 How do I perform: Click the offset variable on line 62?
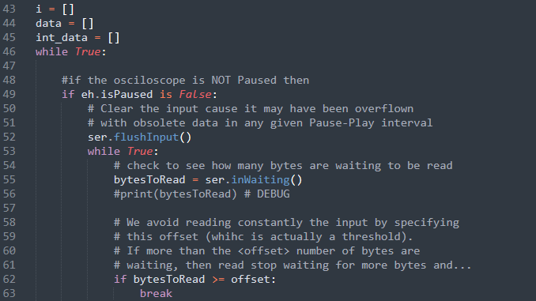(251, 279)
